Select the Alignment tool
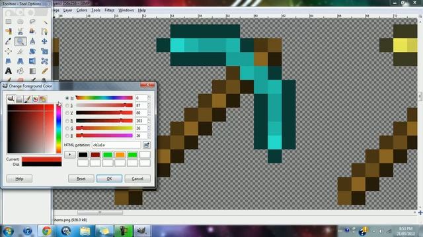Image resolution: width=423 pixels, height=237 pixels. [x=9, y=51]
